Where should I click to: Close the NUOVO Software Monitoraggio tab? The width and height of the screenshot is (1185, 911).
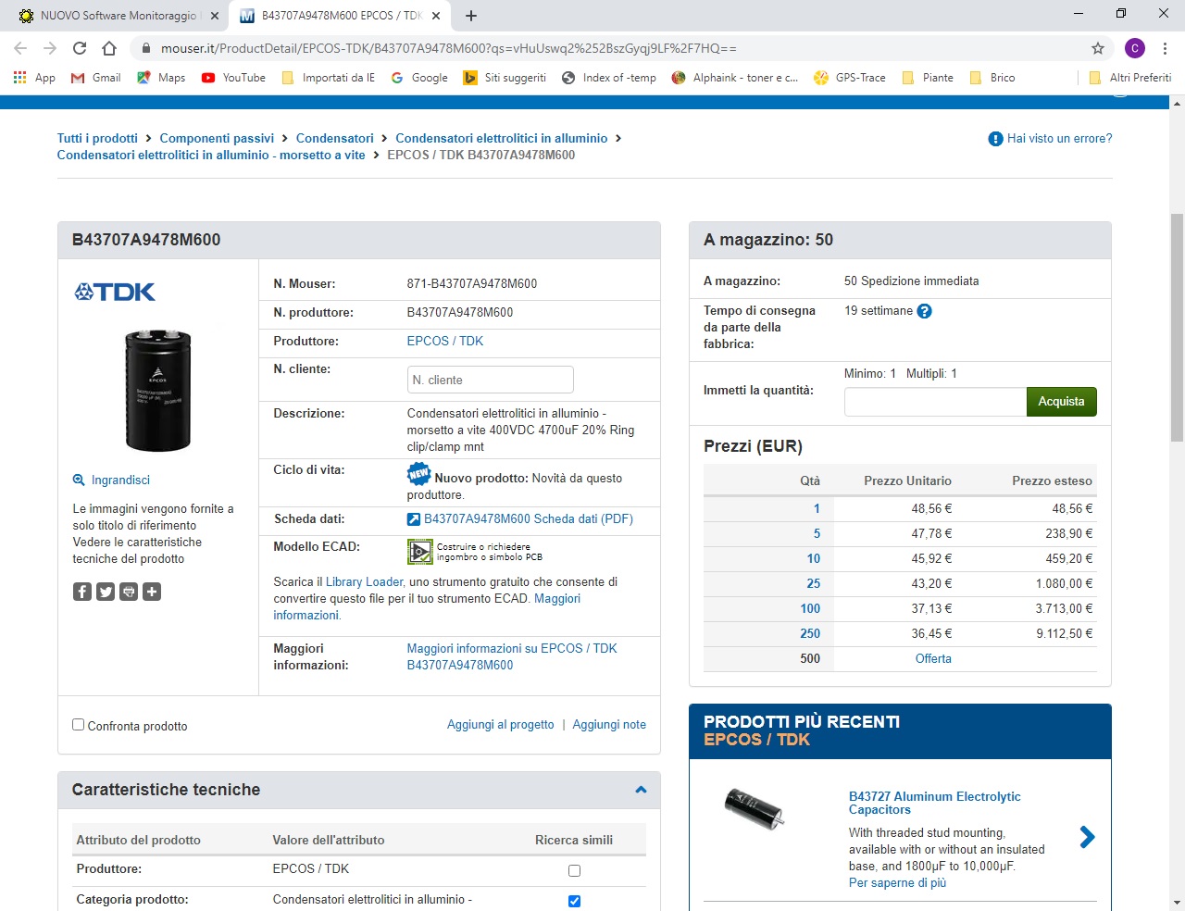click(215, 16)
